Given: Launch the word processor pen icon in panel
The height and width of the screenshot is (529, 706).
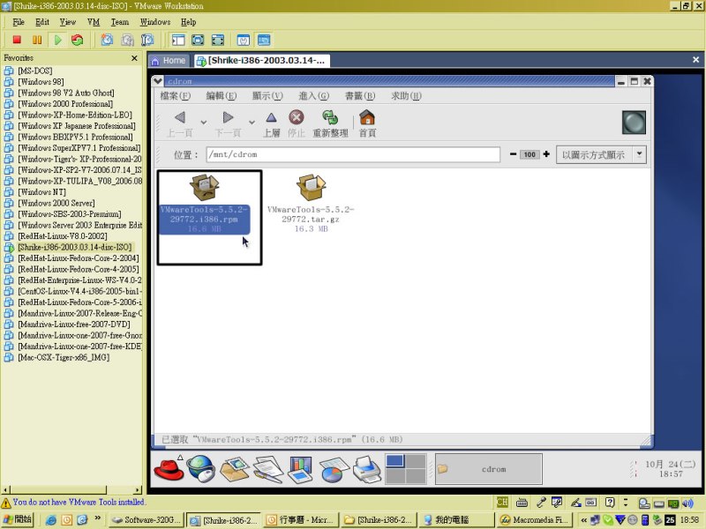Looking at the screenshot, I should (x=268, y=469).
